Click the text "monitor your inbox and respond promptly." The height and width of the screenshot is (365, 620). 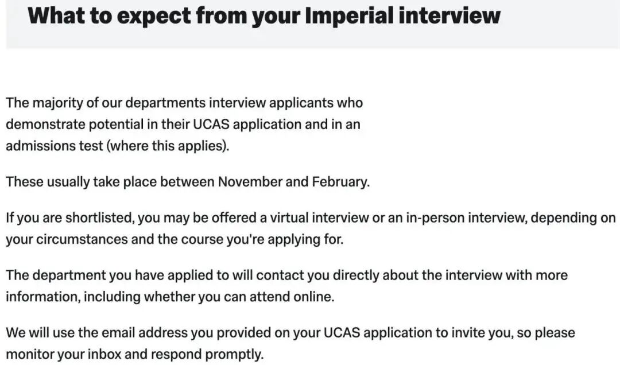click(134, 354)
